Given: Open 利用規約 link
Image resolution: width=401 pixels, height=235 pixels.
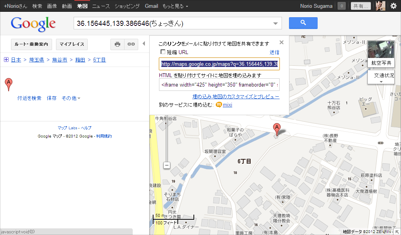Looking at the screenshot, I should click(x=104, y=136).
